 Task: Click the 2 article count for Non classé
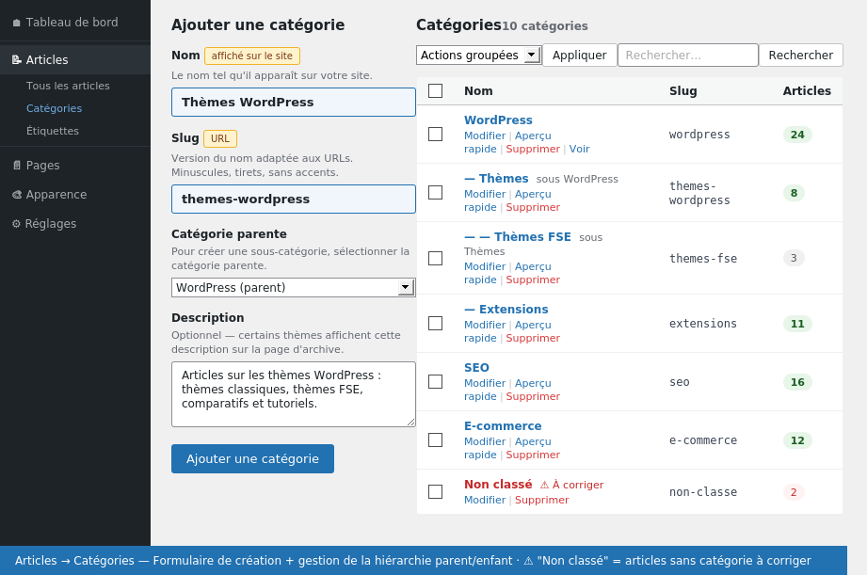coord(794,492)
